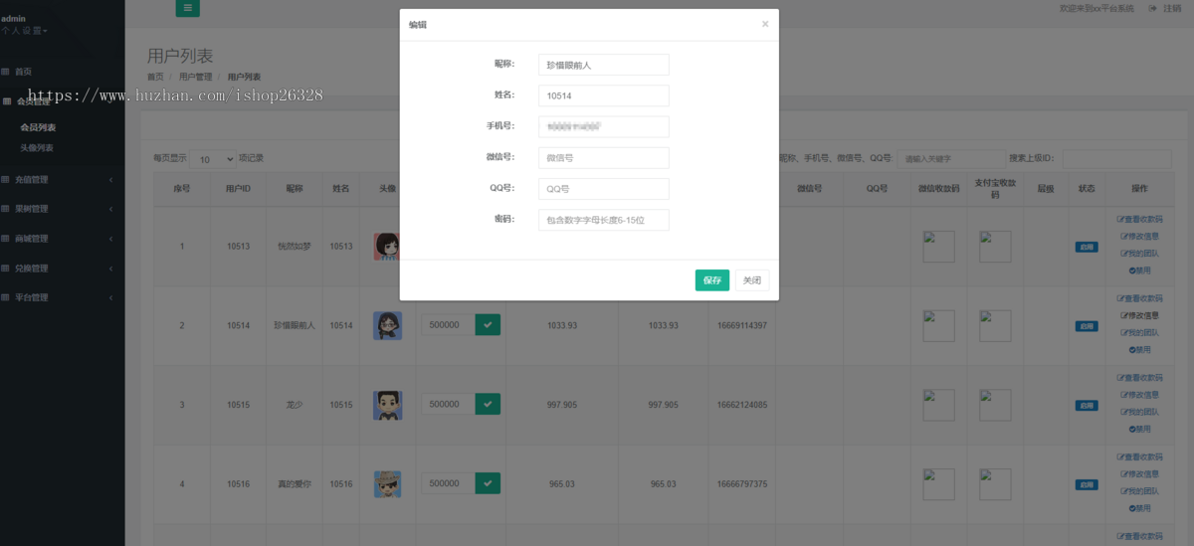Confirm the 500000 value with the green check in row 10514

click(x=488, y=324)
